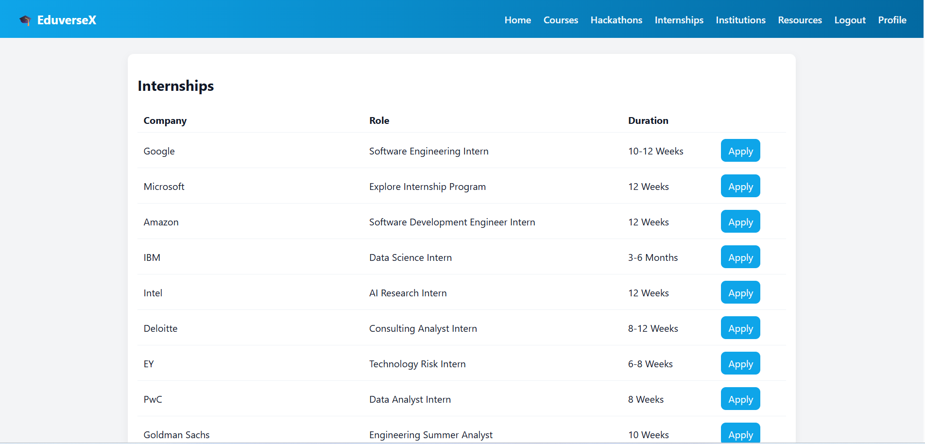925x444 pixels.
Task: Select the Google company cell
Action: tap(159, 151)
